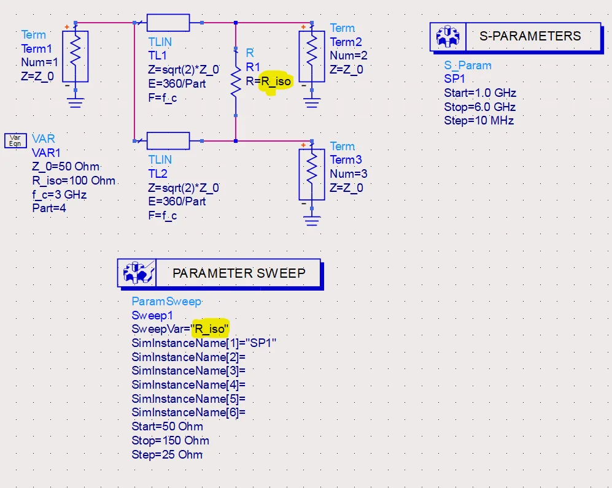Click the SP1 instance name

pos(454,78)
